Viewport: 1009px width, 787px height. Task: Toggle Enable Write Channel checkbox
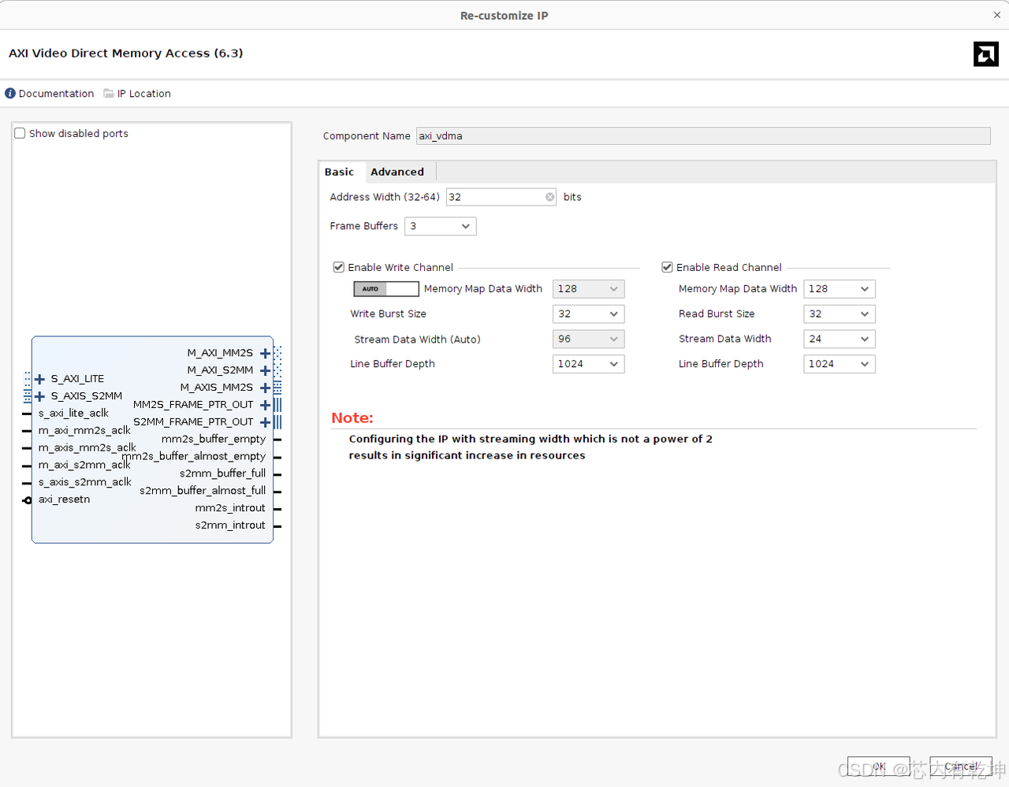pyautogui.click(x=339, y=267)
